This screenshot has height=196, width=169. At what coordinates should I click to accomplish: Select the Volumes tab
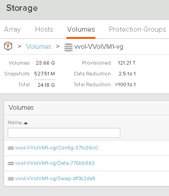pos(81,29)
